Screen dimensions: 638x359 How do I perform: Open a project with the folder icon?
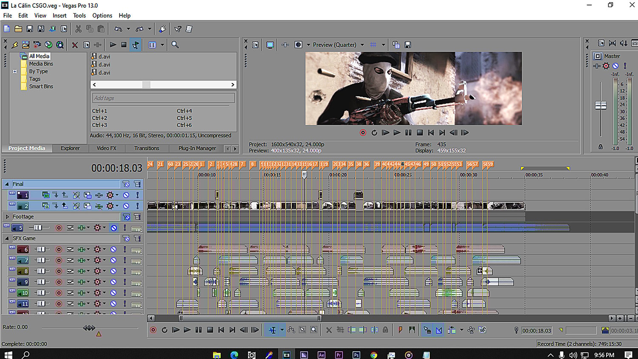[x=18, y=29]
